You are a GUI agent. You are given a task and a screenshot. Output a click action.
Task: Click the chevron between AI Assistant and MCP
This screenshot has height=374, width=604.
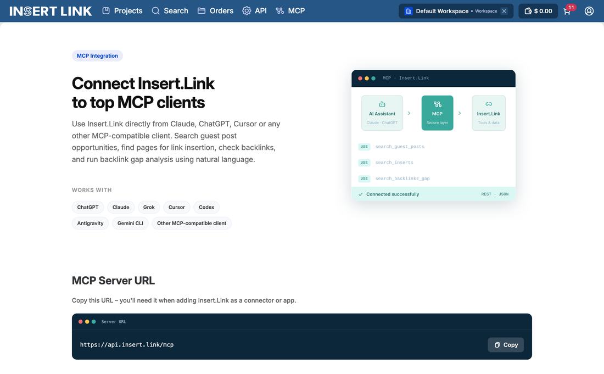(x=409, y=113)
